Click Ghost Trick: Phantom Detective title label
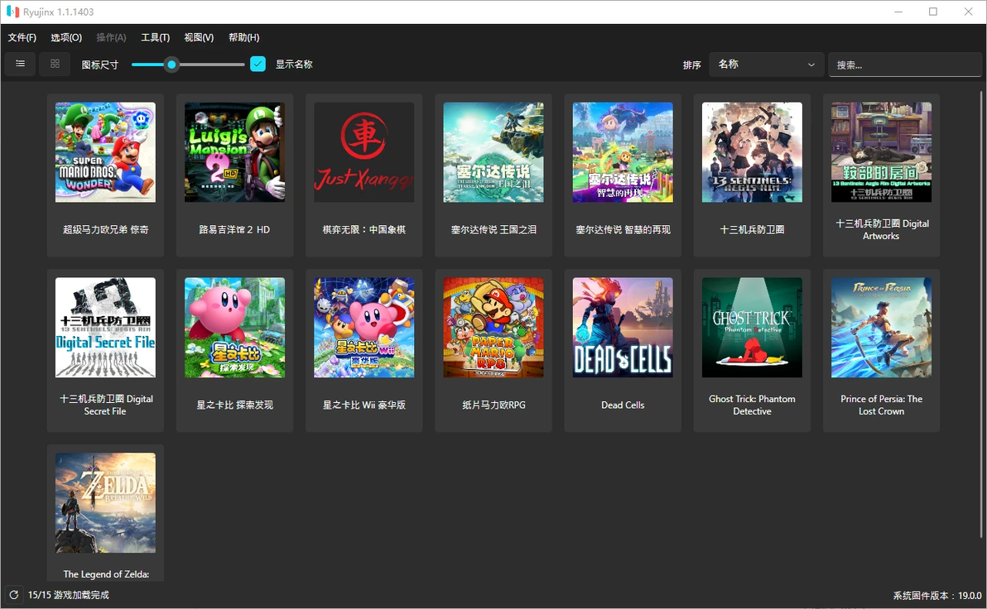Screen dimensions: 987x609 coord(752,405)
